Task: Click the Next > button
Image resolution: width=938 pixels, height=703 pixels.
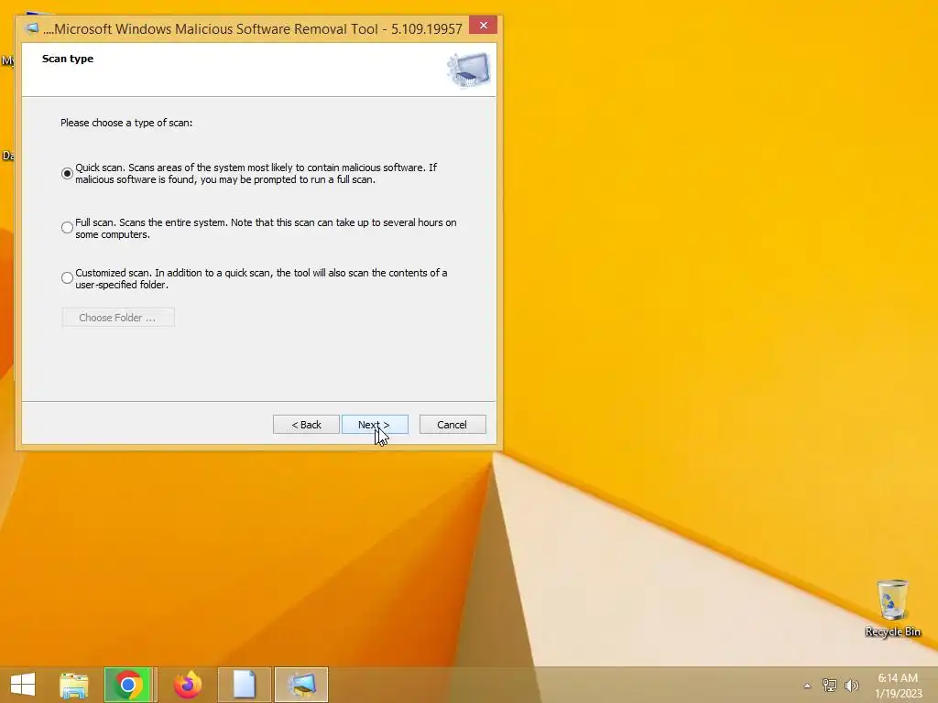Action: tap(375, 425)
